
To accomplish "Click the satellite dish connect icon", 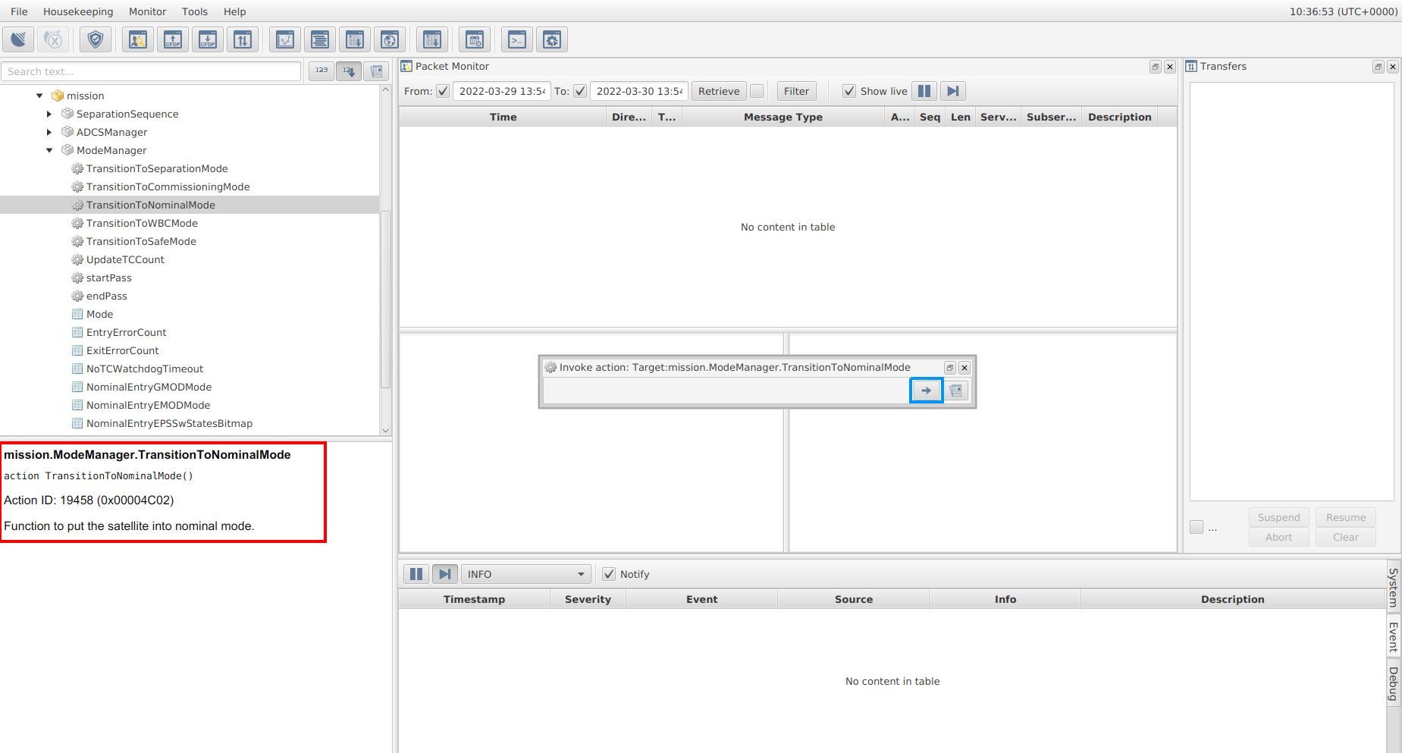I will click(18, 39).
